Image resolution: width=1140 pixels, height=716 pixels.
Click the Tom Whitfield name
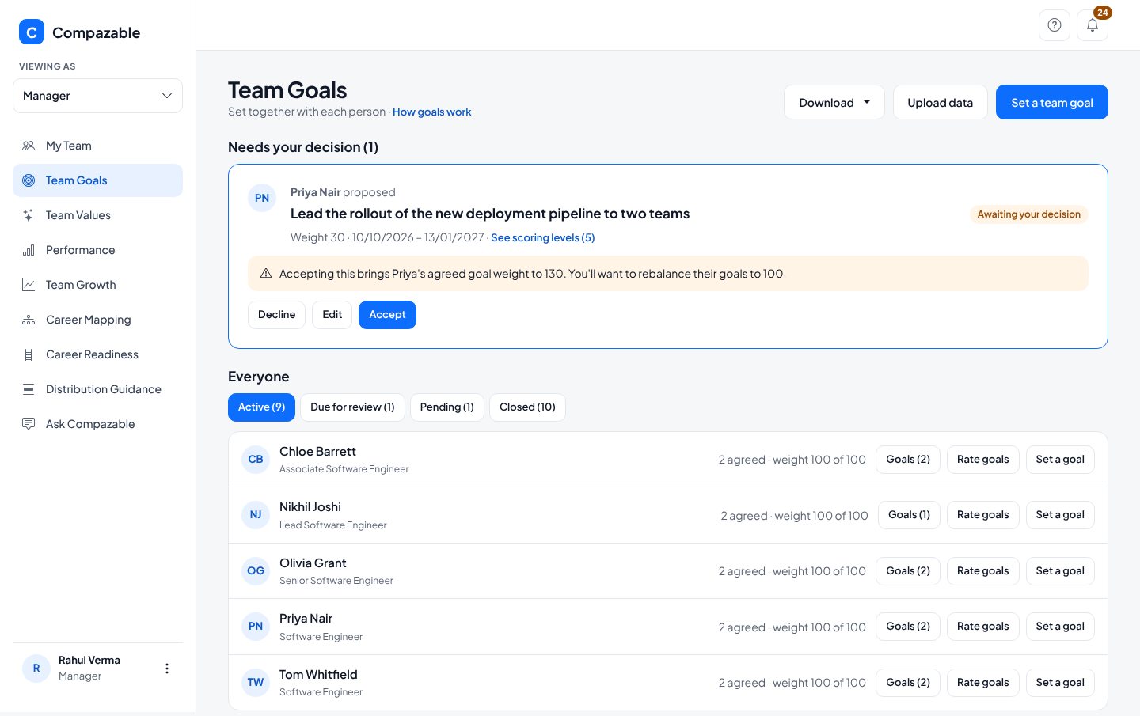(318, 675)
